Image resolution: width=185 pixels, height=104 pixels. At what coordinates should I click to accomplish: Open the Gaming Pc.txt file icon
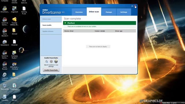(x=24, y=10)
